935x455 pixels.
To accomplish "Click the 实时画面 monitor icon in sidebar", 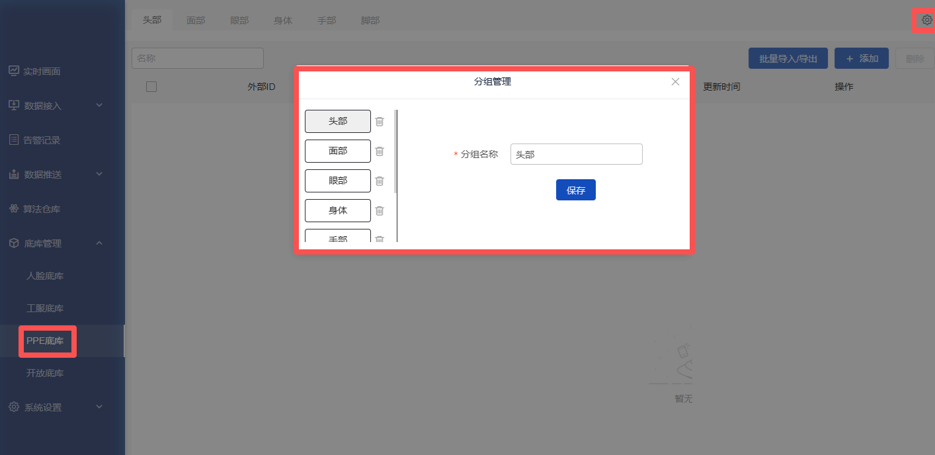I will [13, 71].
